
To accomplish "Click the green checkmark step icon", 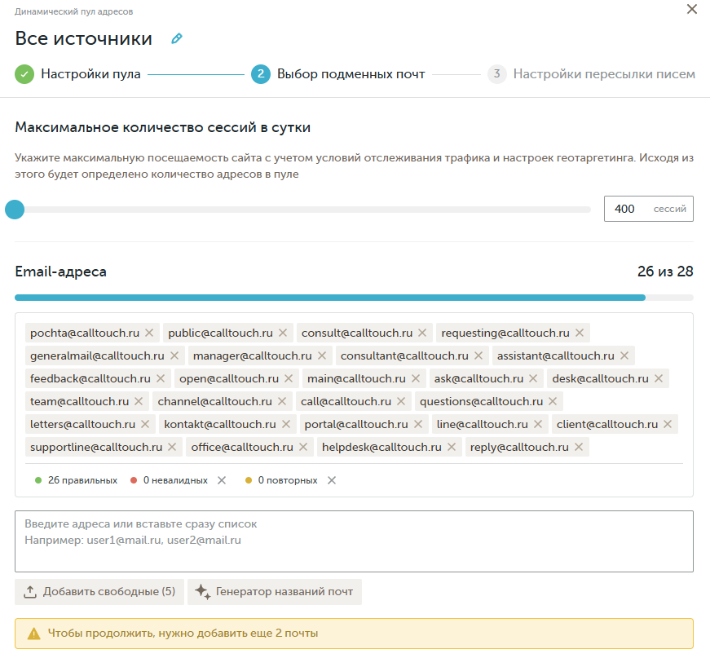I will (24, 74).
